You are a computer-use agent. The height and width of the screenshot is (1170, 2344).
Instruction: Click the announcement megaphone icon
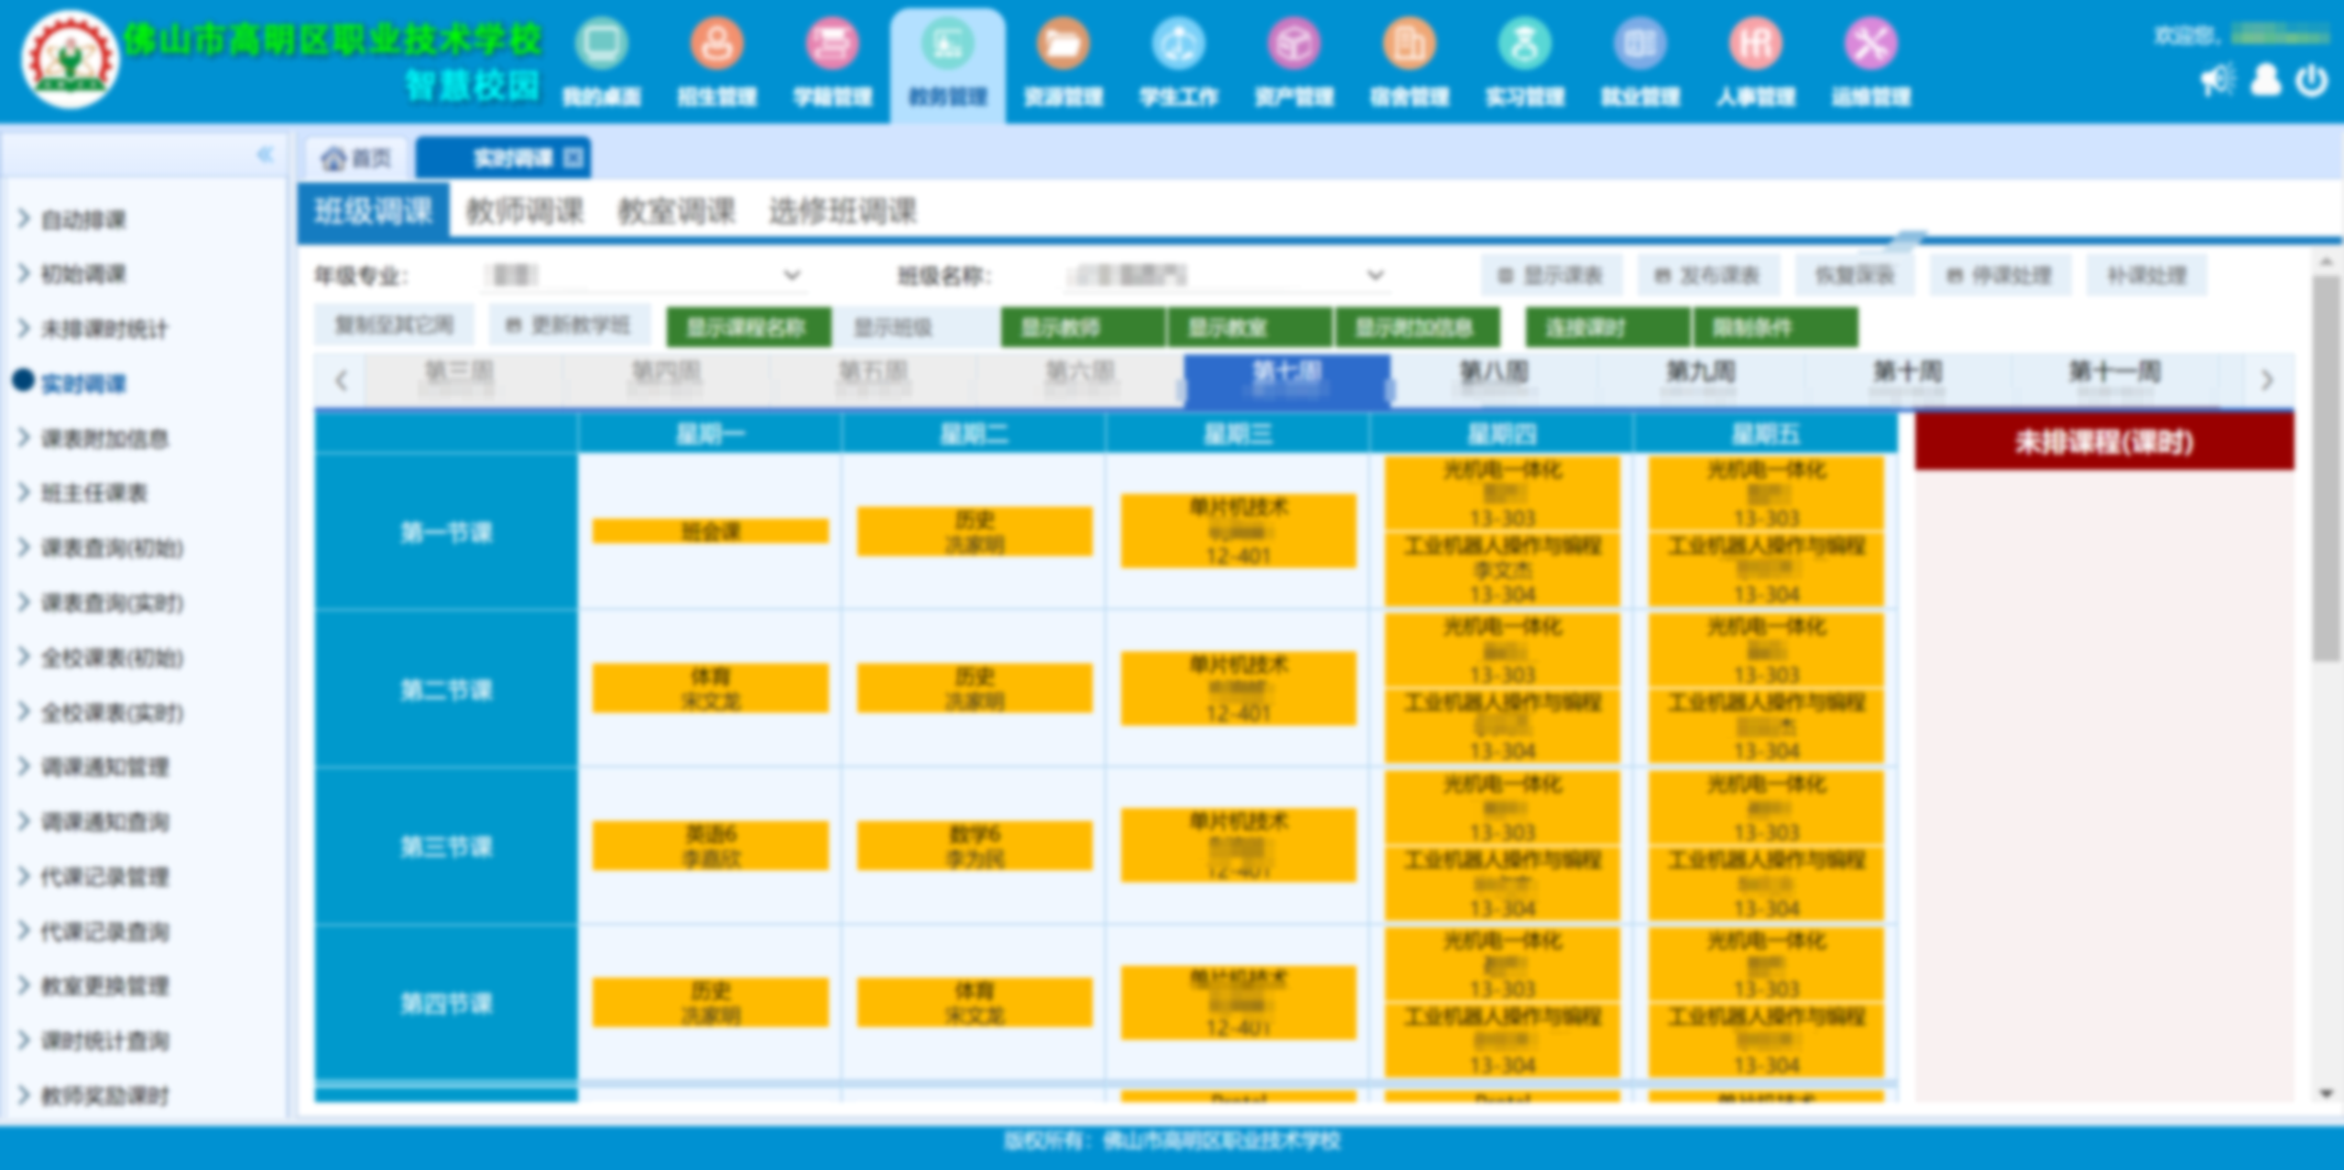pyautogui.click(x=2218, y=81)
